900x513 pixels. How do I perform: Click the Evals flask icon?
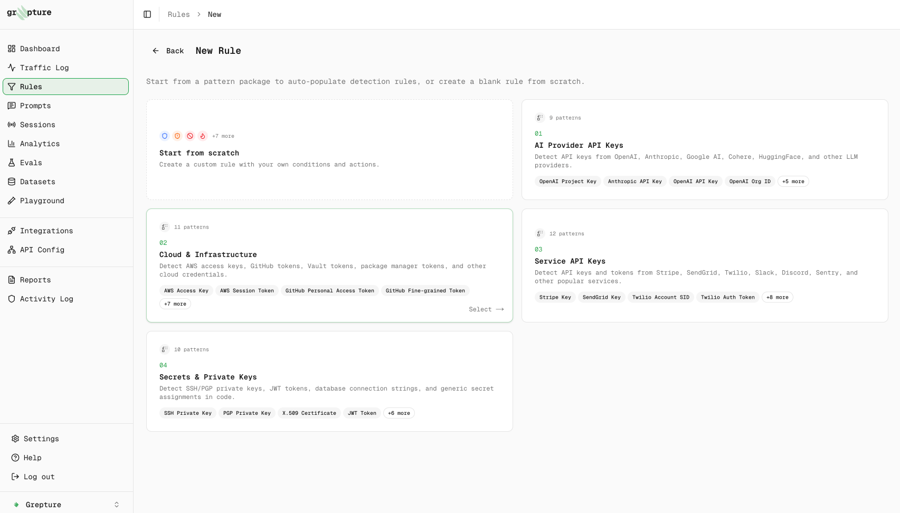tap(12, 163)
